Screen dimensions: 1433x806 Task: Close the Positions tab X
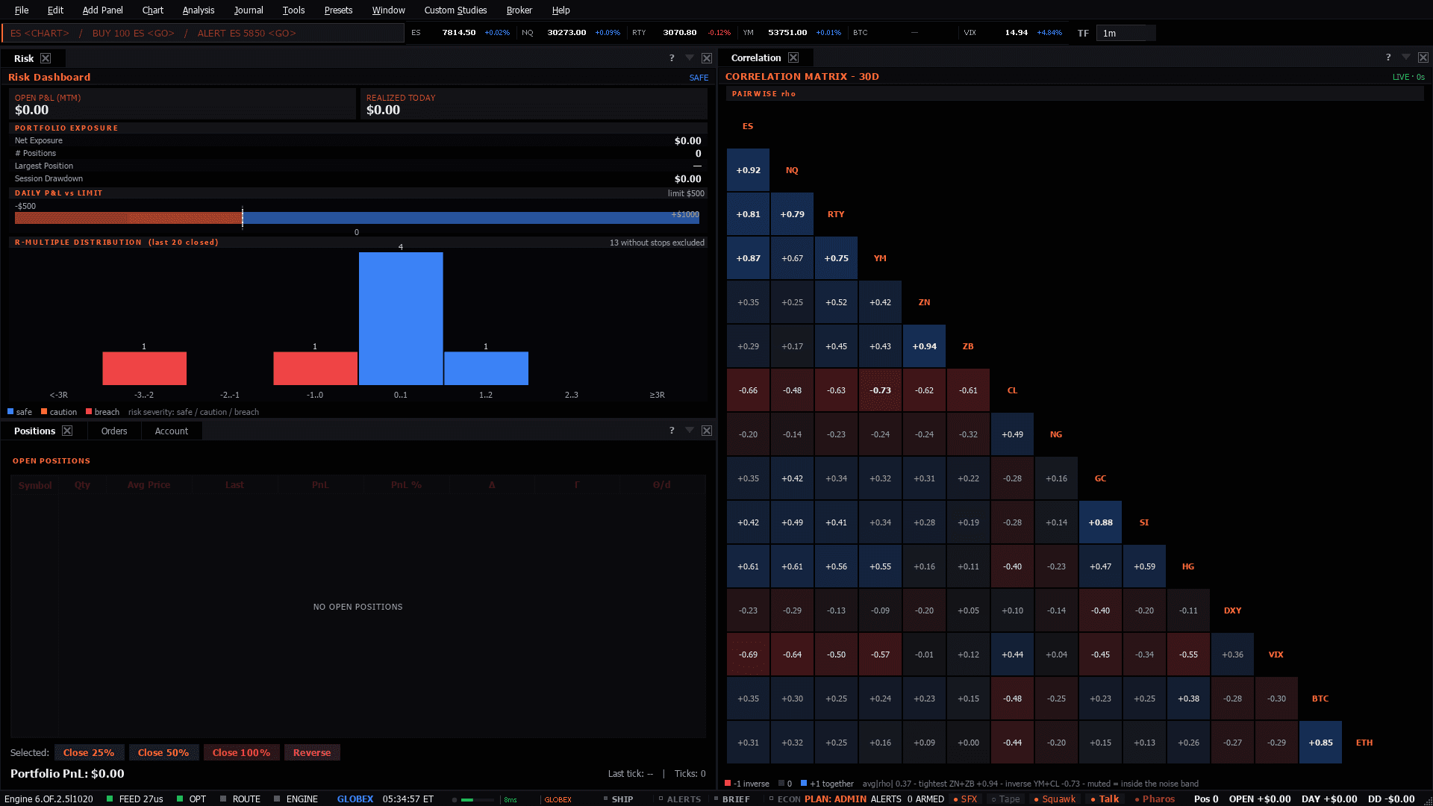[67, 431]
